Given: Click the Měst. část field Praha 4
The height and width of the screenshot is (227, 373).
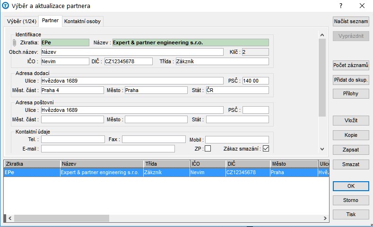Looking at the screenshot, I should coord(72,90).
